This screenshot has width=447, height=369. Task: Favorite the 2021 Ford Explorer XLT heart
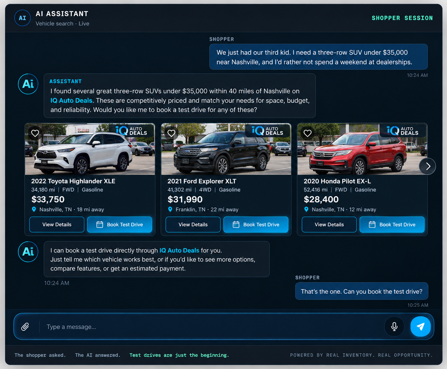[172, 133]
